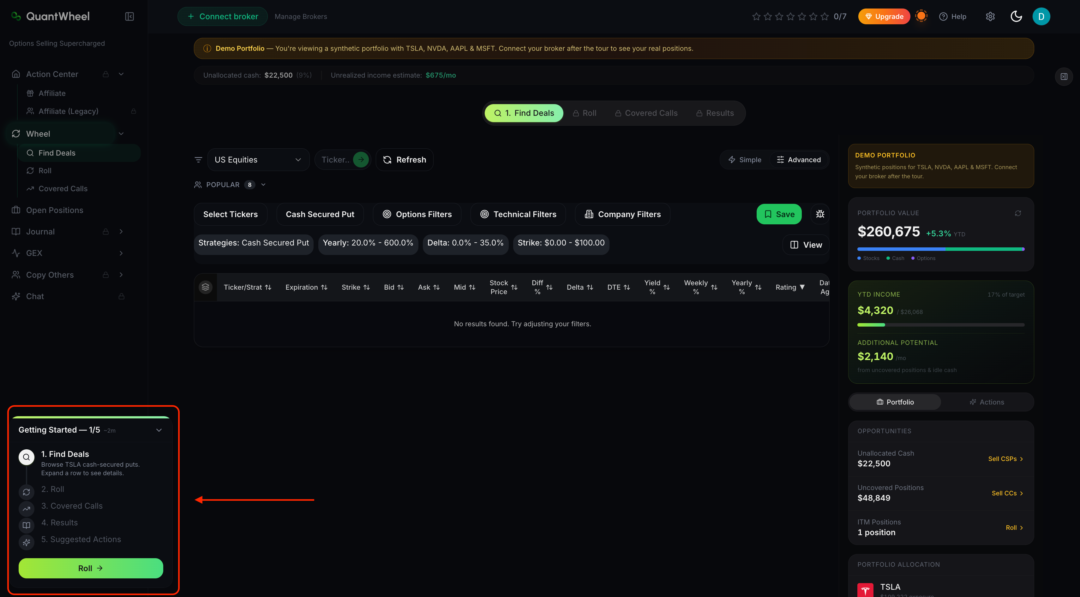Click Roll link for ITM Positions
Screen dimensions: 1080x597
1014,528
